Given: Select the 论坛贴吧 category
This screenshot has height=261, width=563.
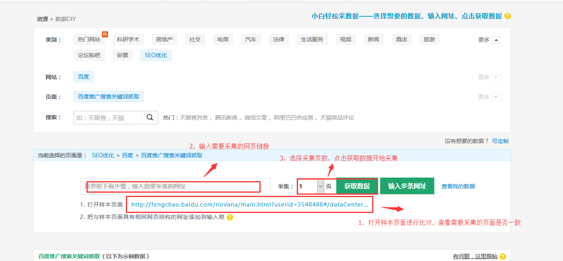Looking at the screenshot, I should 89,55.
